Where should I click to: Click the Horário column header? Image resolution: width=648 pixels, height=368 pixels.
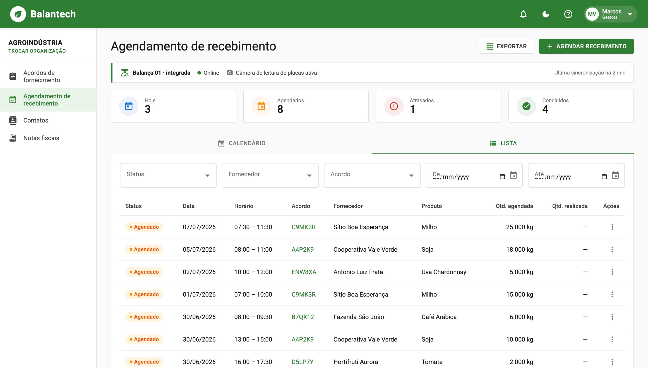(244, 206)
